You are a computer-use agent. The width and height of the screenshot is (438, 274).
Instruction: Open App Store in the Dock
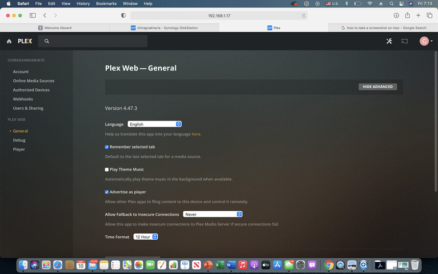pos(277,265)
